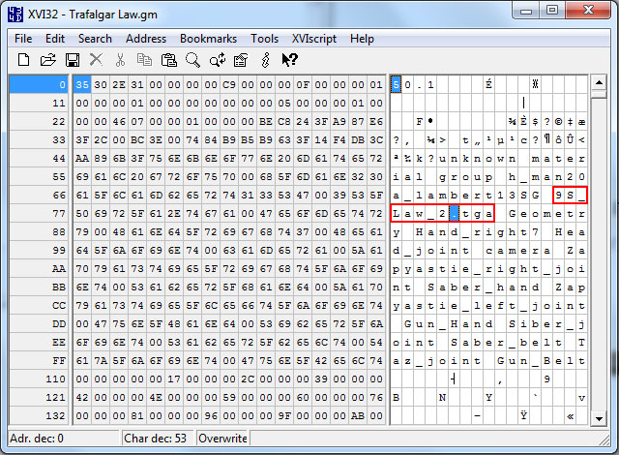Click the Open file folder icon
Screen dimensions: 619x455
click(47, 60)
